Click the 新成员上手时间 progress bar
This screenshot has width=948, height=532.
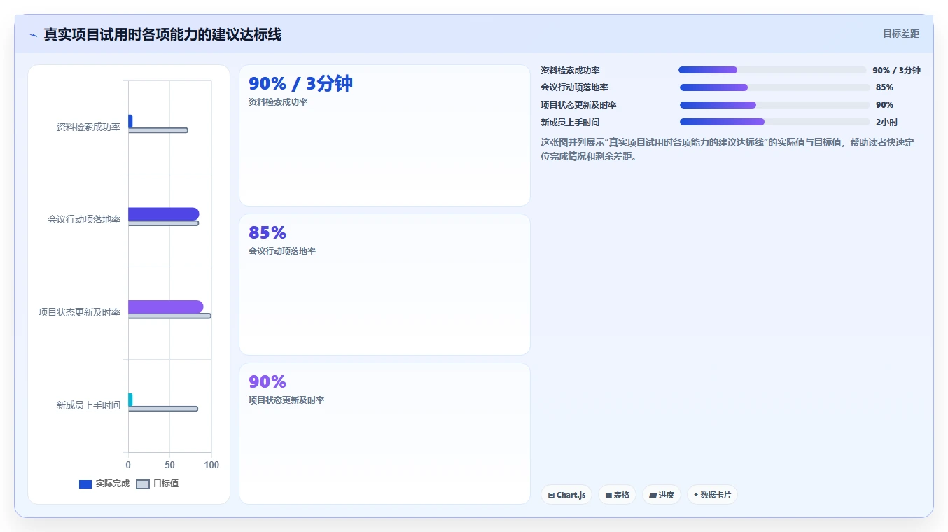pos(775,122)
